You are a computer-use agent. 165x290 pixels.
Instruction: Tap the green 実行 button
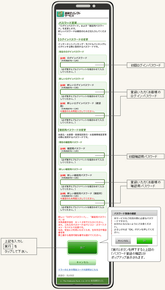(82, 247)
